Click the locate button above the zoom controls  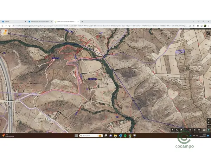[209, 118]
